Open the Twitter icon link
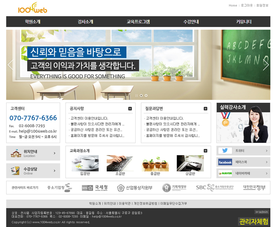This screenshot has width=276, height=227. [225, 151]
